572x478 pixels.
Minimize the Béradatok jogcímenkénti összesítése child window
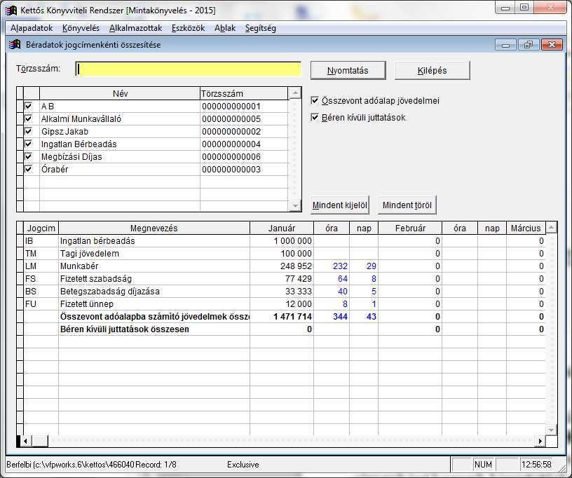coord(505,45)
